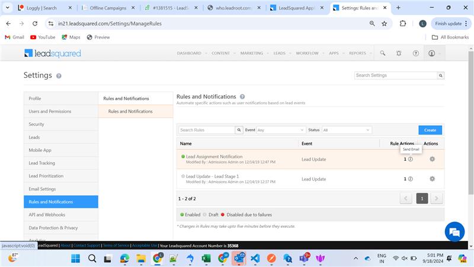Viewport: 474px width, 267px height.
Task: Open Gmail bookmark
Action: click(x=14, y=37)
